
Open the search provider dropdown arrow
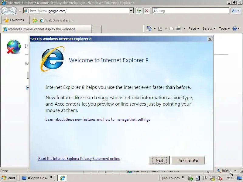click(239, 11)
